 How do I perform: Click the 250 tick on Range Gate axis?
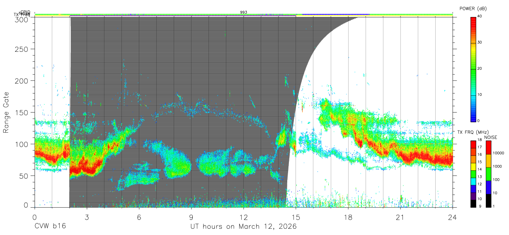(x=22, y=49)
